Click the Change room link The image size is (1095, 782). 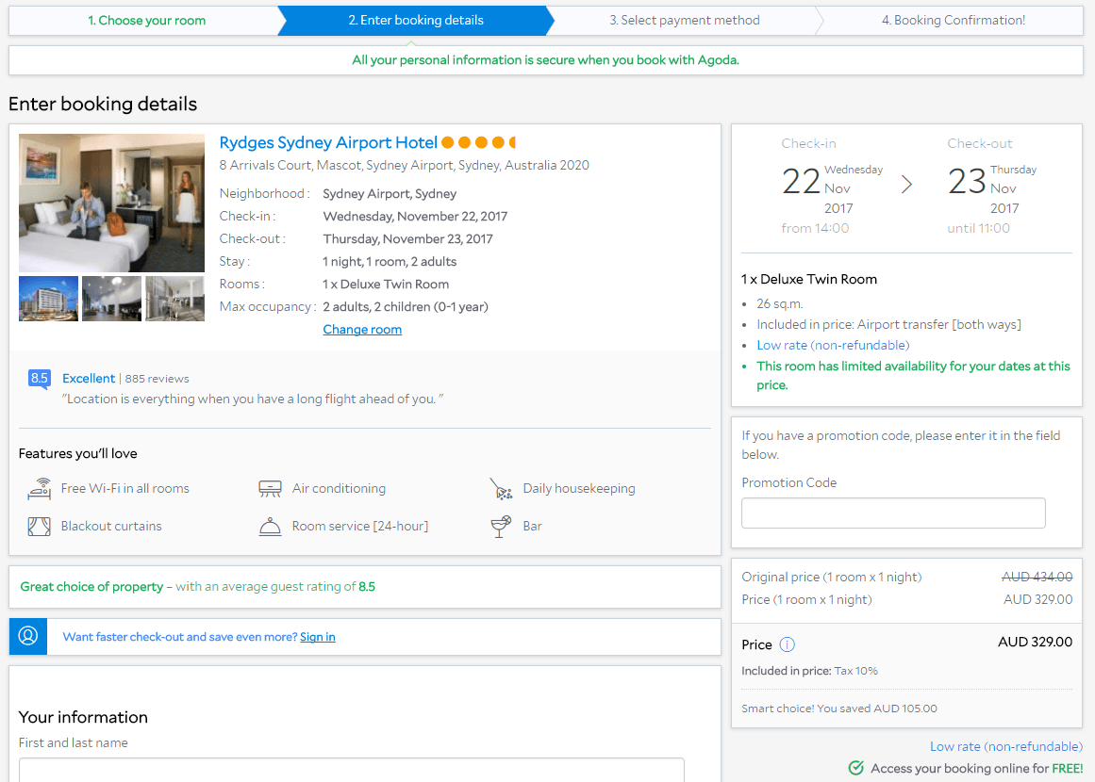362,329
